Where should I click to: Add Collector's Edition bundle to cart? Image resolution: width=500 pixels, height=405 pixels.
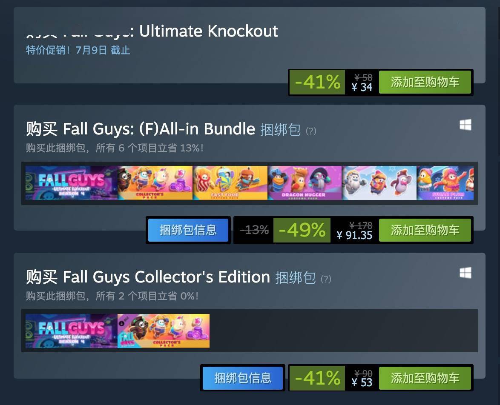tap(425, 378)
